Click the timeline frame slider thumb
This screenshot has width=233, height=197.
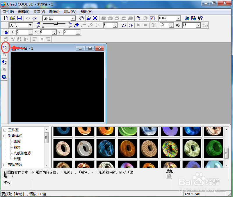pyautogui.click(x=56, y=24)
